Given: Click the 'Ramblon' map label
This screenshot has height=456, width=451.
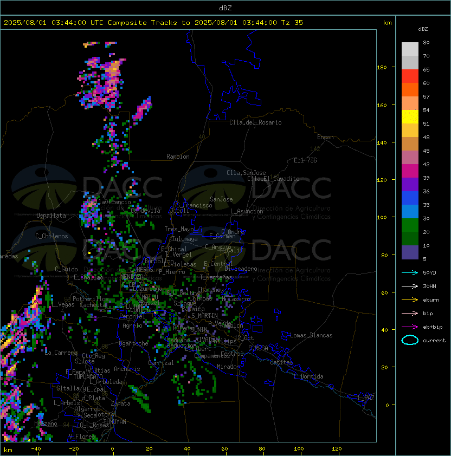Looking at the screenshot, I should click(x=178, y=157).
